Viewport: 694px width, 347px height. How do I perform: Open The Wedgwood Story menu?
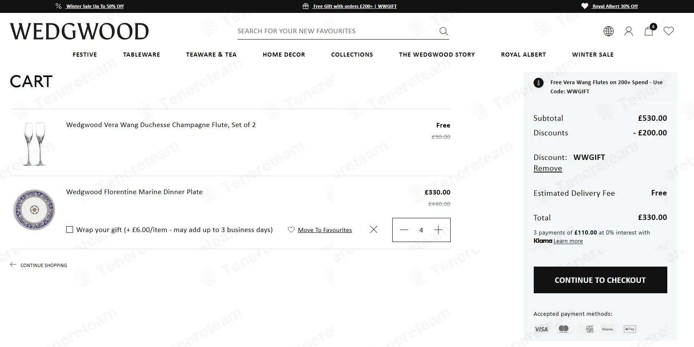437,55
